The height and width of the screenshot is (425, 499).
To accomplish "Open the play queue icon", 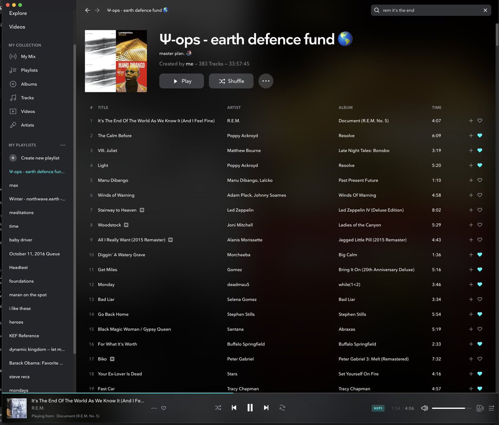I will [491, 408].
